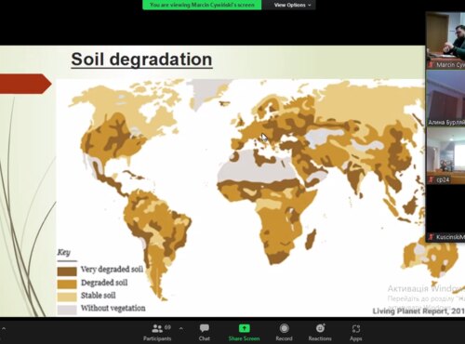Click muted mic icon on Marcin's video
Image resolution: width=465 pixels, height=344 pixels.
(x=431, y=64)
